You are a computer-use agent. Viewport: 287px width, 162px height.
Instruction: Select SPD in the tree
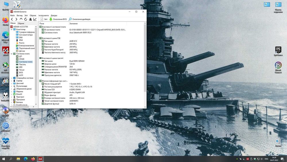pyautogui.click(x=21, y=67)
